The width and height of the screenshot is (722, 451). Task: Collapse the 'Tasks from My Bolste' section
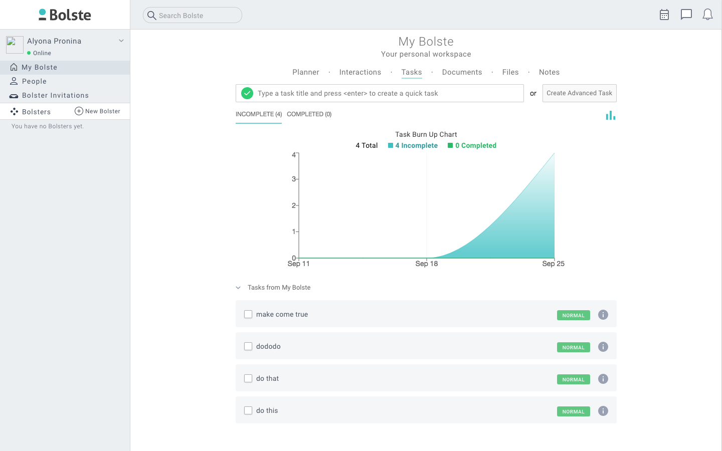[x=238, y=288]
